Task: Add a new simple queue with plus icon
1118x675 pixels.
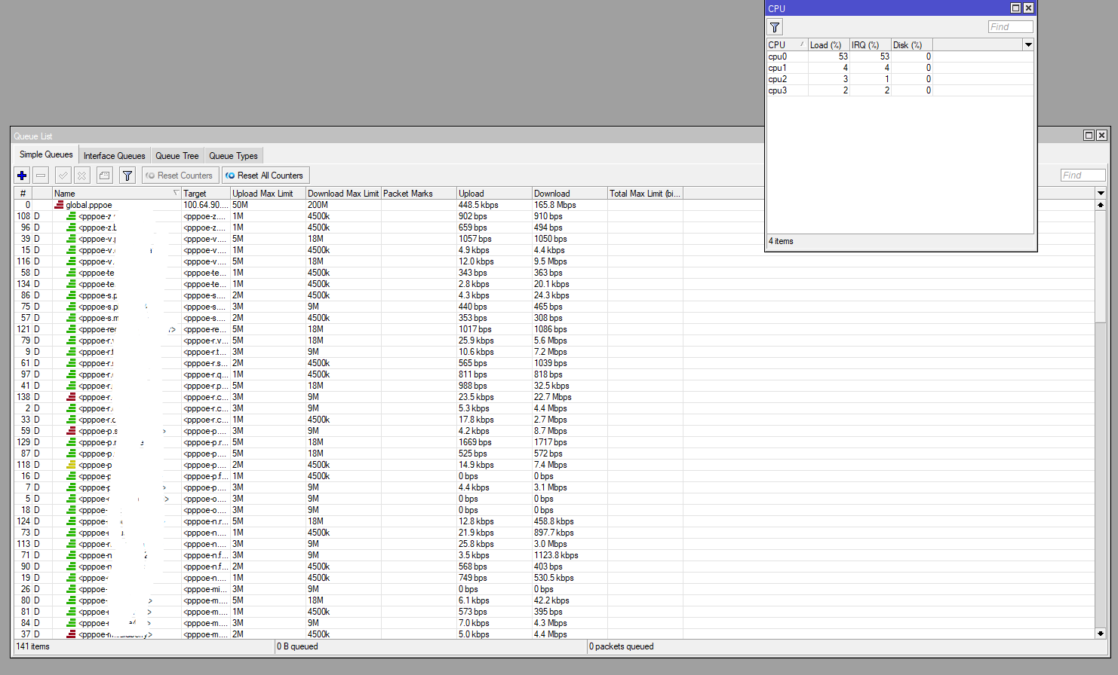Action: 22,176
